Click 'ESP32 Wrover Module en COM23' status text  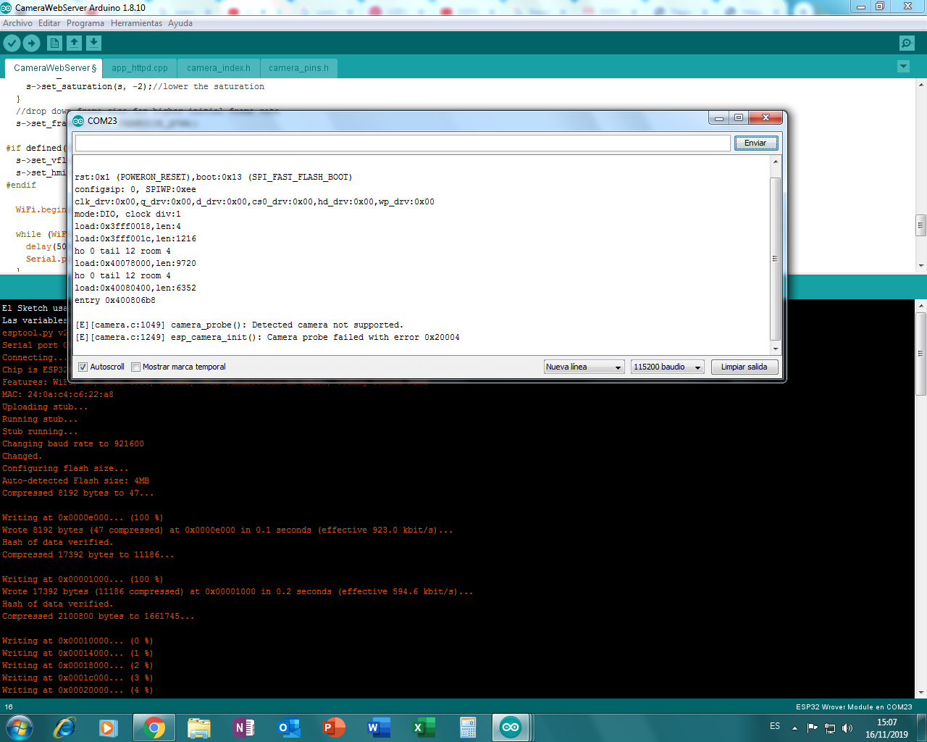[x=854, y=706]
